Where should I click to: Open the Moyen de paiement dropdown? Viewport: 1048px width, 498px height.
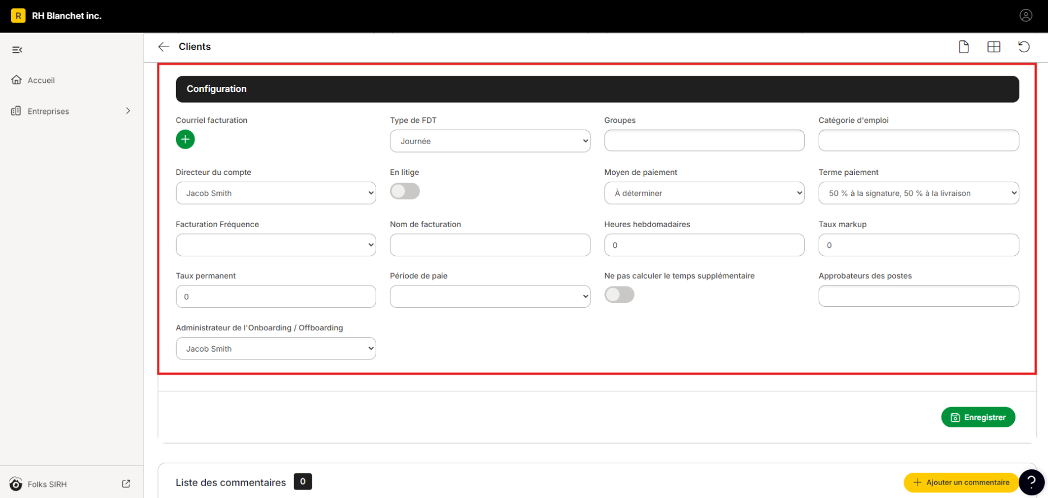[x=704, y=193]
